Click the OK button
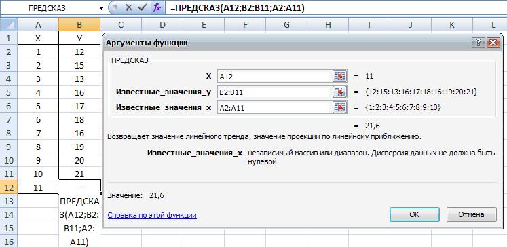507x247 pixels. (415, 214)
